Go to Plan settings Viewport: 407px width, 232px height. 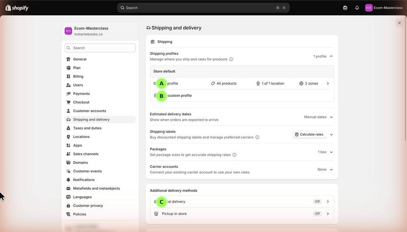100,68
